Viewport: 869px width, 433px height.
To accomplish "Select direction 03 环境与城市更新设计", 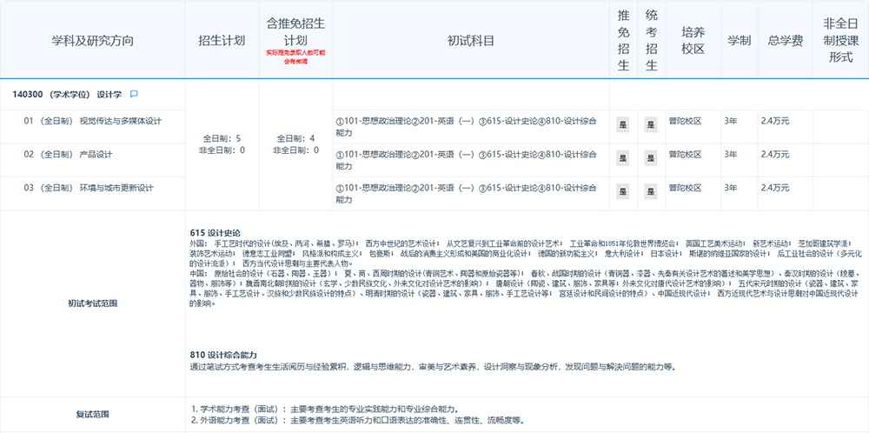I will pos(88,188).
